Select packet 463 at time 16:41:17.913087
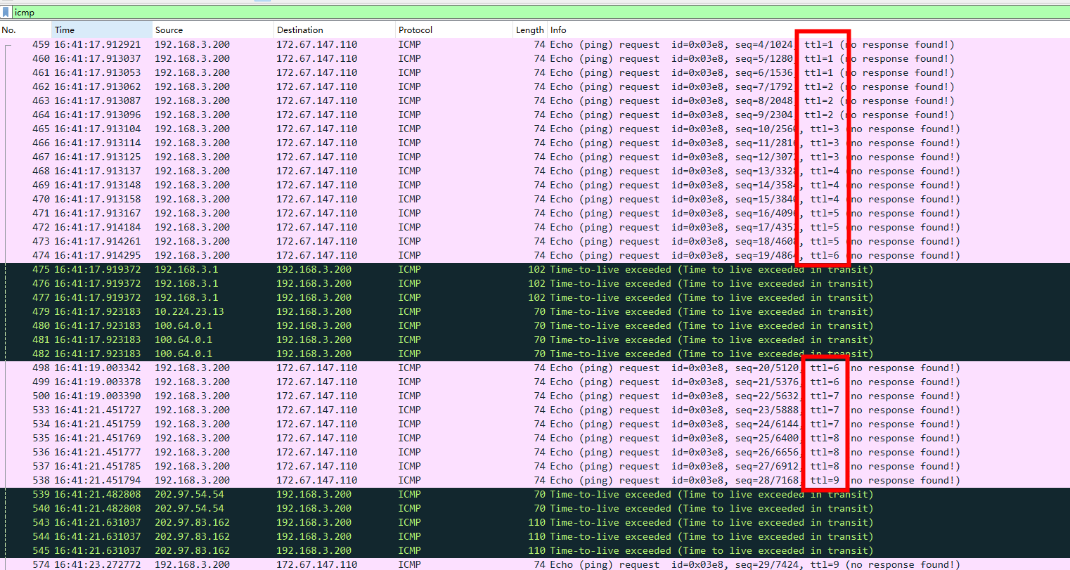 (535, 101)
